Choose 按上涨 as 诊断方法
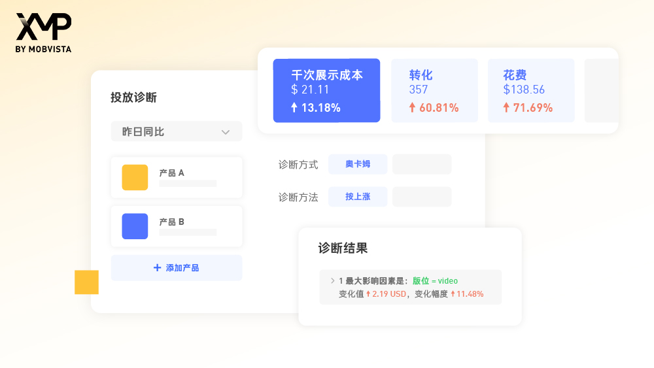The width and height of the screenshot is (654, 368). (x=358, y=197)
